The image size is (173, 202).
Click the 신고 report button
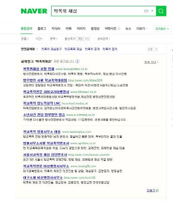150,49
